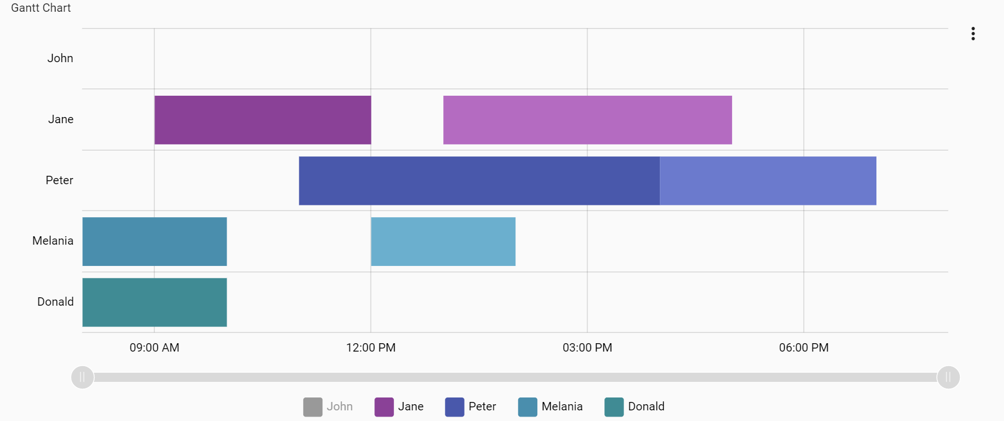Click the left scrollbar handle
This screenshot has width=1004, height=421.
pos(82,377)
